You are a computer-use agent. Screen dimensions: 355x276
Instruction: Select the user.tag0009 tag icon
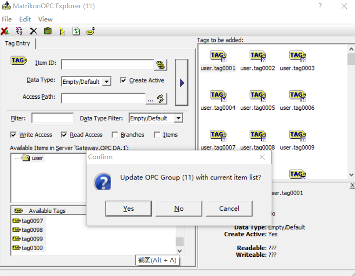coord(297,136)
